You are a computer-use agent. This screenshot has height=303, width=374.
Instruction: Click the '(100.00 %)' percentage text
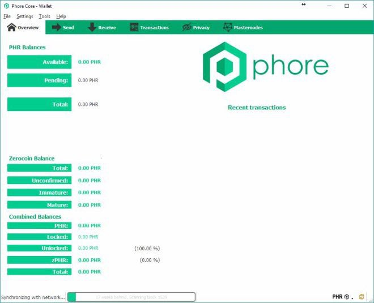tap(147, 249)
